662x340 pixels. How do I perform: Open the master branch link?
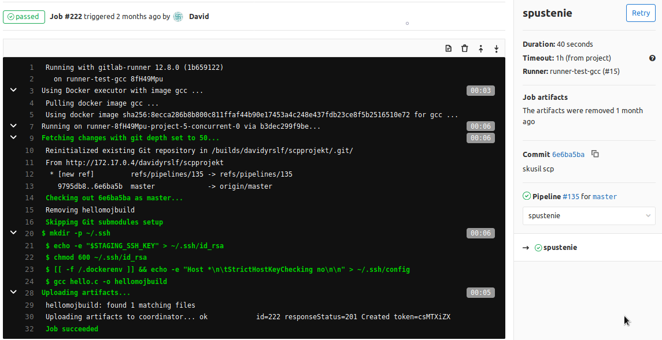(605, 196)
